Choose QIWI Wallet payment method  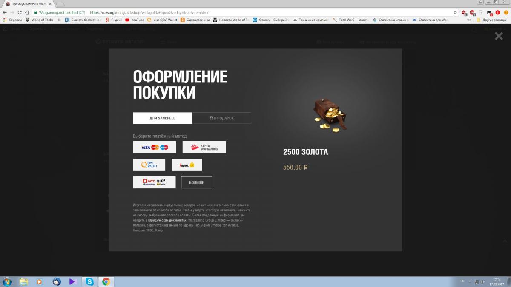click(149, 165)
